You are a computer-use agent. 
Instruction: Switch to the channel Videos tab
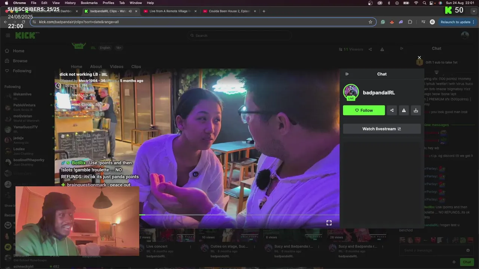(x=116, y=67)
